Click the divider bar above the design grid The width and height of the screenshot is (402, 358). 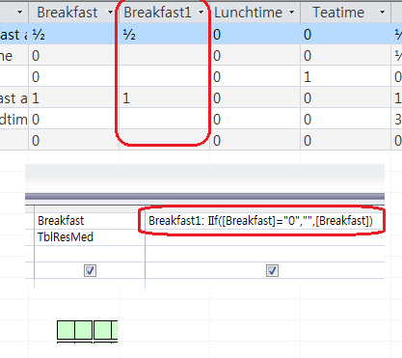point(204,197)
